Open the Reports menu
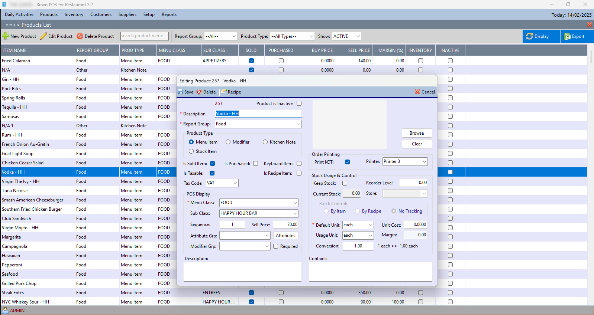Image resolution: width=594 pixels, height=315 pixels. pyautogui.click(x=169, y=14)
